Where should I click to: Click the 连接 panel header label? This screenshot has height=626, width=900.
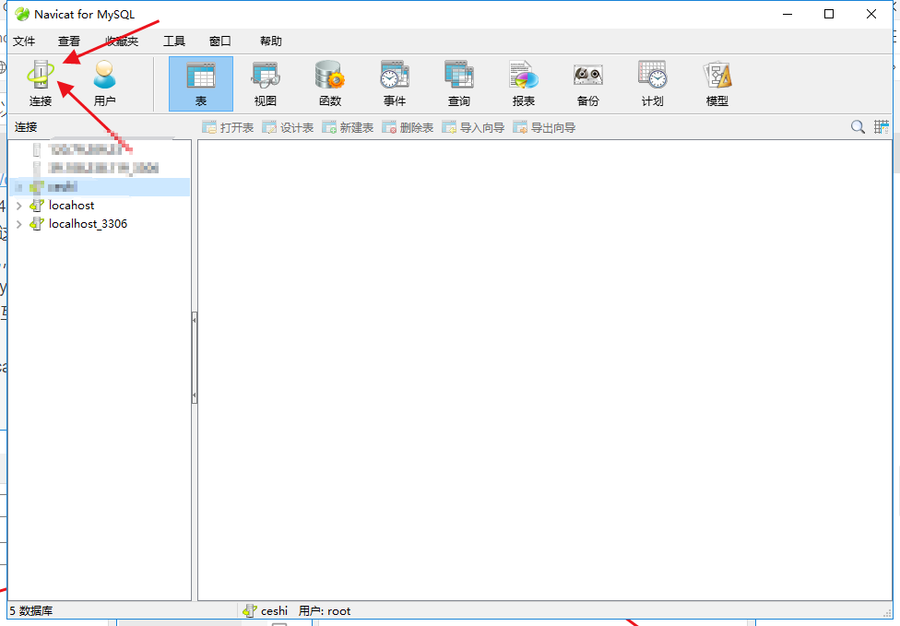[26, 127]
